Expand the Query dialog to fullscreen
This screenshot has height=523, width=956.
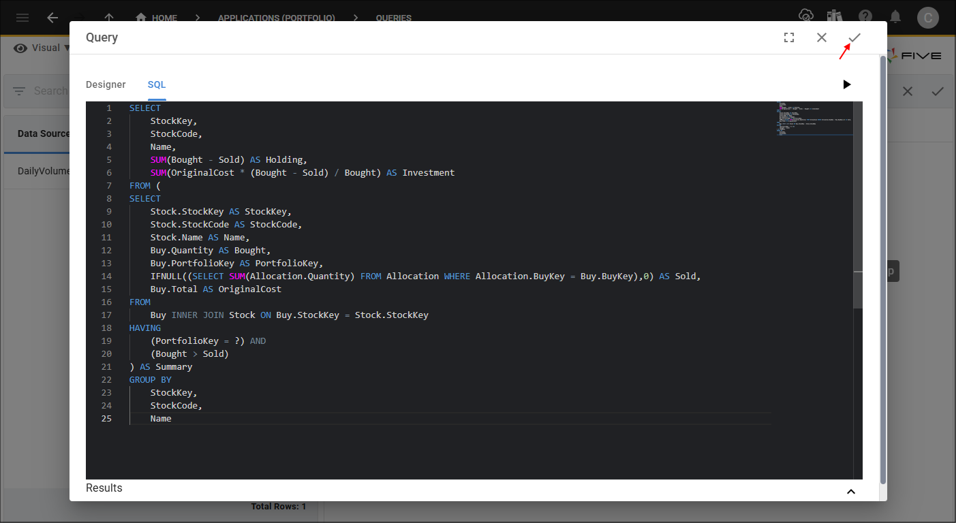pyautogui.click(x=789, y=38)
